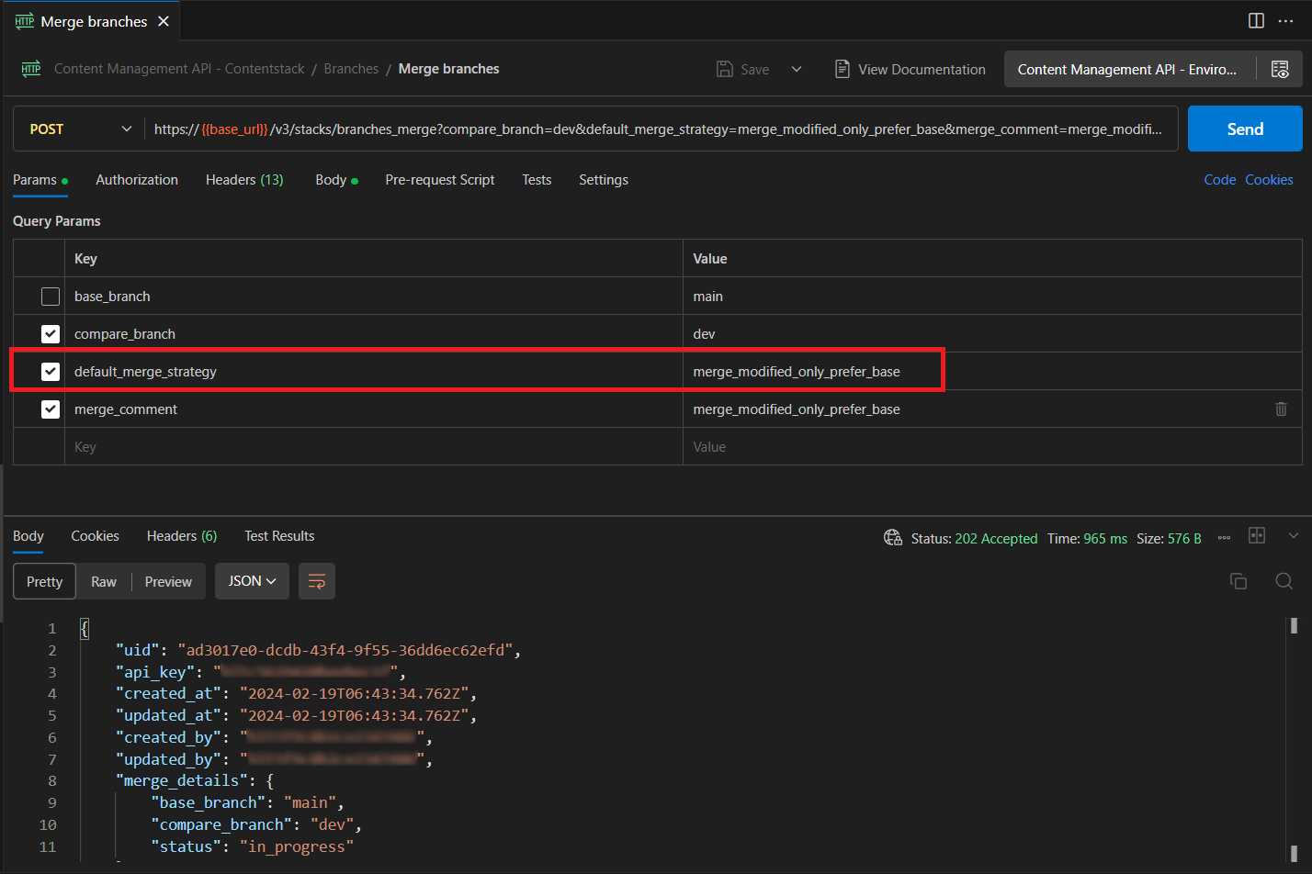Close the Merge branches tab
Image resolution: width=1312 pixels, height=874 pixels.
coord(164,21)
